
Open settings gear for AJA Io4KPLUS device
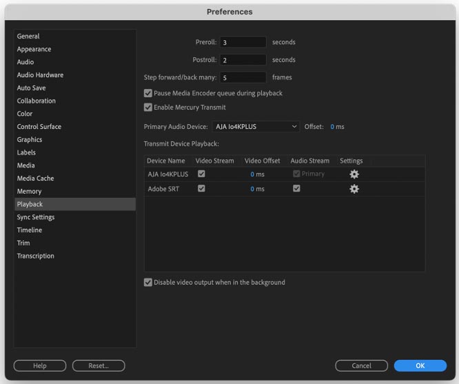[x=354, y=174]
